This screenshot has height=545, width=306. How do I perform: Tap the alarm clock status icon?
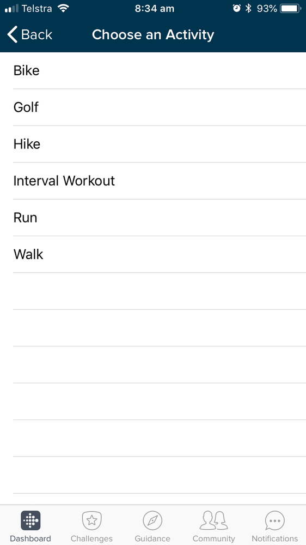click(237, 9)
